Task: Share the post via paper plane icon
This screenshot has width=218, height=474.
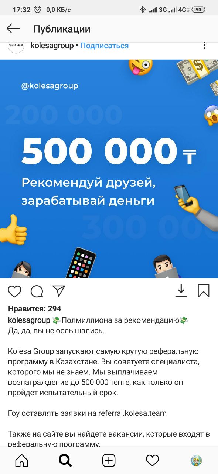Action: 59,291
